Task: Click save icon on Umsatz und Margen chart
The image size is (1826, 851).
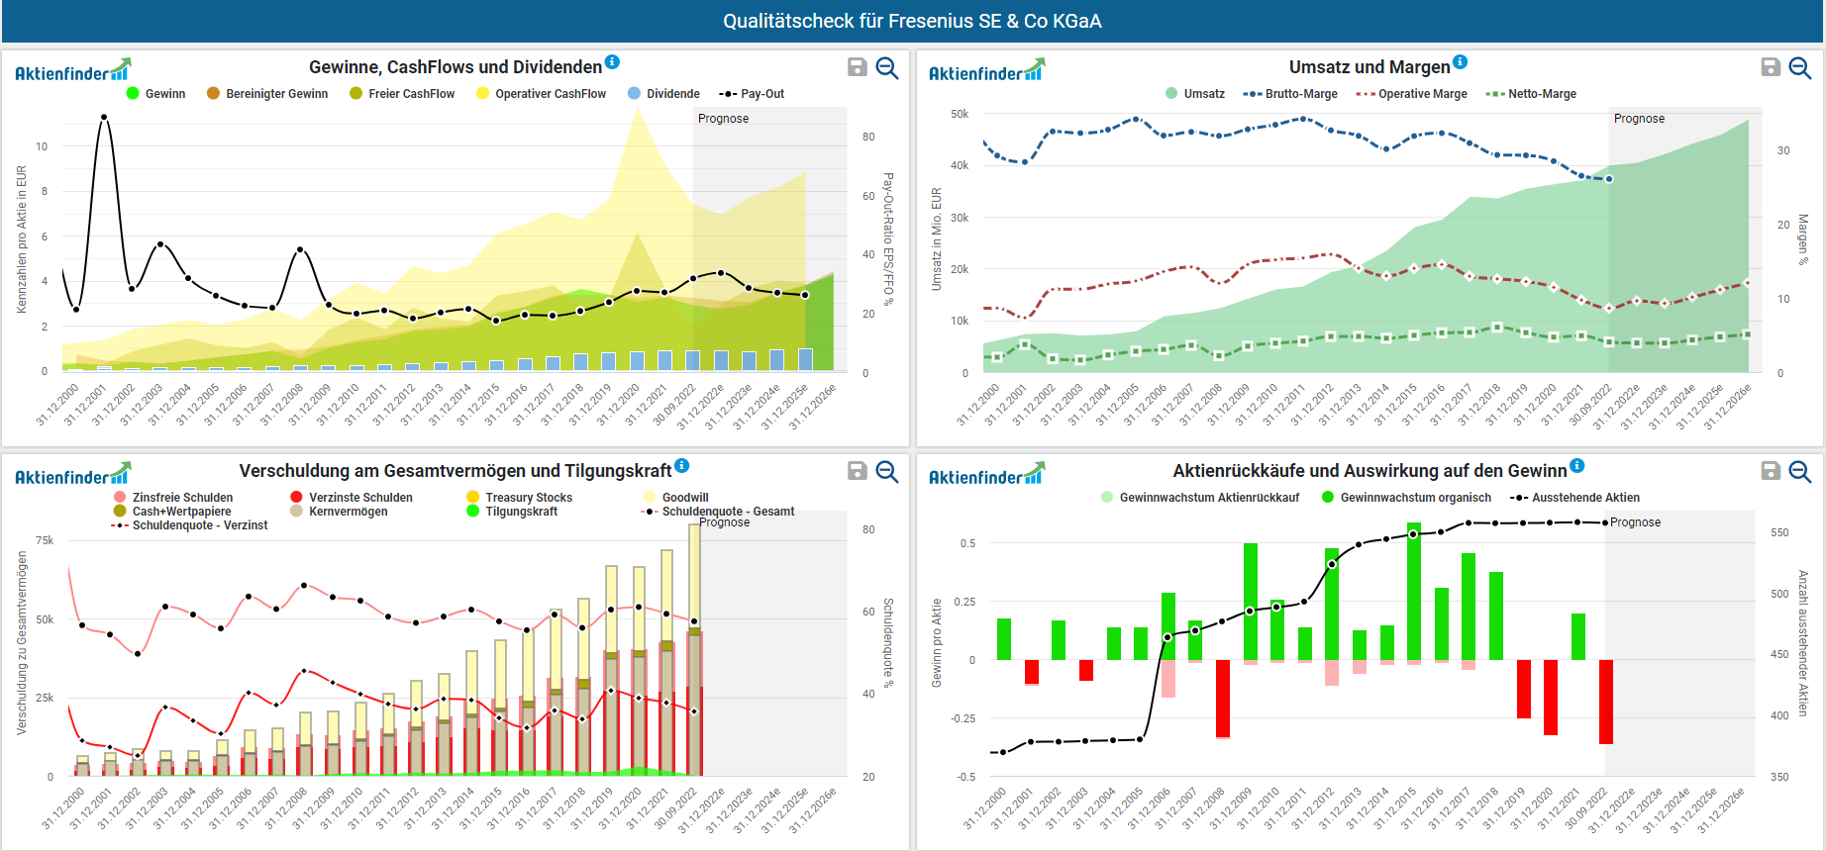Action: pyautogui.click(x=1771, y=67)
